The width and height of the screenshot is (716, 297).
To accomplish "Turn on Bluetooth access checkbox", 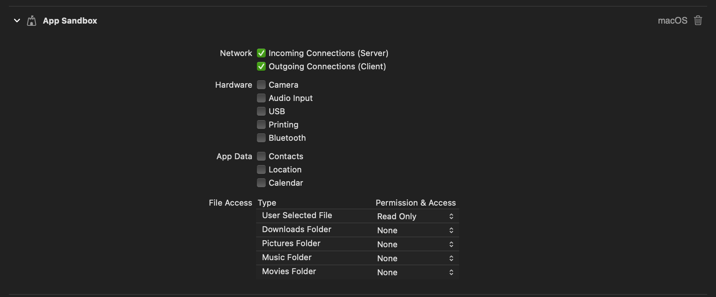I will pos(261,138).
